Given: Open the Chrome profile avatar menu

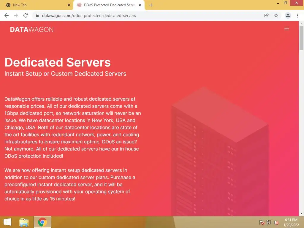Looking at the screenshot, I should (288, 15).
